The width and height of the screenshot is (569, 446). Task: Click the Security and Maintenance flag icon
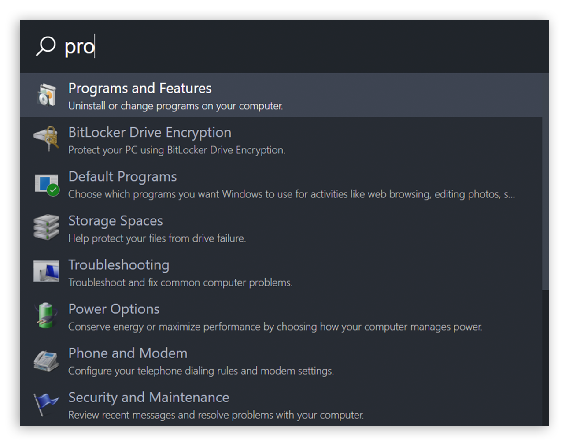(x=46, y=404)
